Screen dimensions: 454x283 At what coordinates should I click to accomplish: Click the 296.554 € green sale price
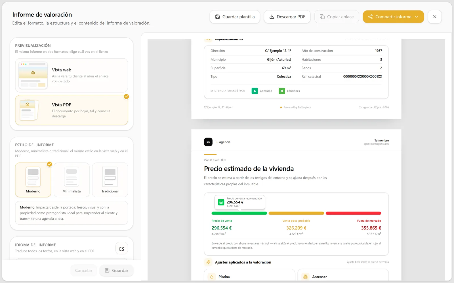(222, 228)
